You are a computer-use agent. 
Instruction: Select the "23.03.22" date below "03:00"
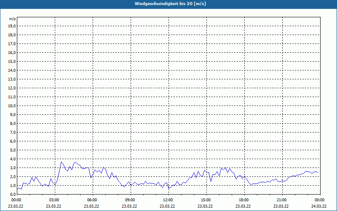tap(53, 206)
